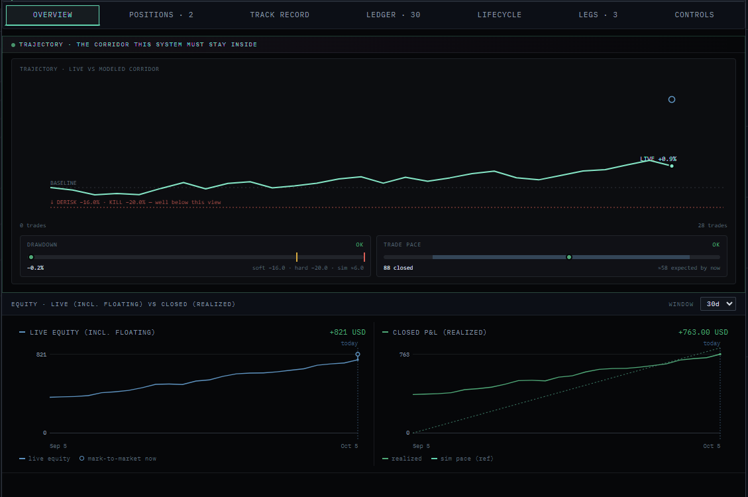Image resolution: width=748 pixels, height=497 pixels.
Task: Click the OK status in Drawdown card
Action: click(x=360, y=245)
